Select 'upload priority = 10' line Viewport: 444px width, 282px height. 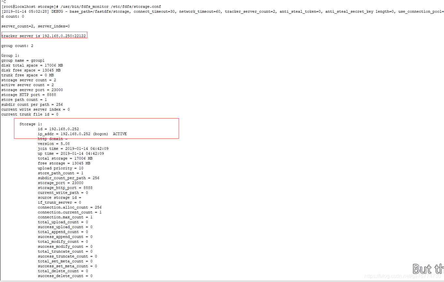point(61,168)
